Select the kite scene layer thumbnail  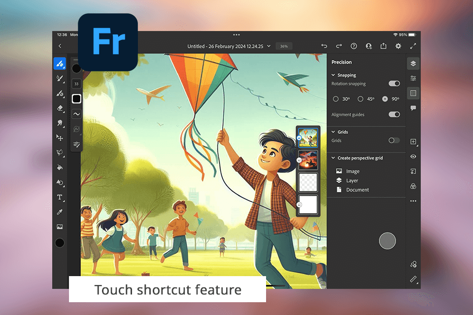tap(307, 137)
